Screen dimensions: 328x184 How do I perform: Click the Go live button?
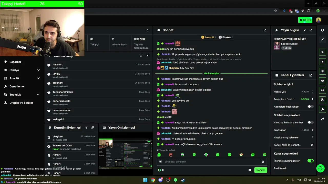pos(305,20)
